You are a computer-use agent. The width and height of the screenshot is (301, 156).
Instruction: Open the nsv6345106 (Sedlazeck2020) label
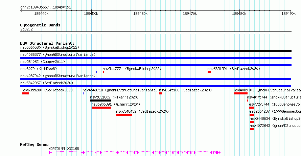(185, 90)
